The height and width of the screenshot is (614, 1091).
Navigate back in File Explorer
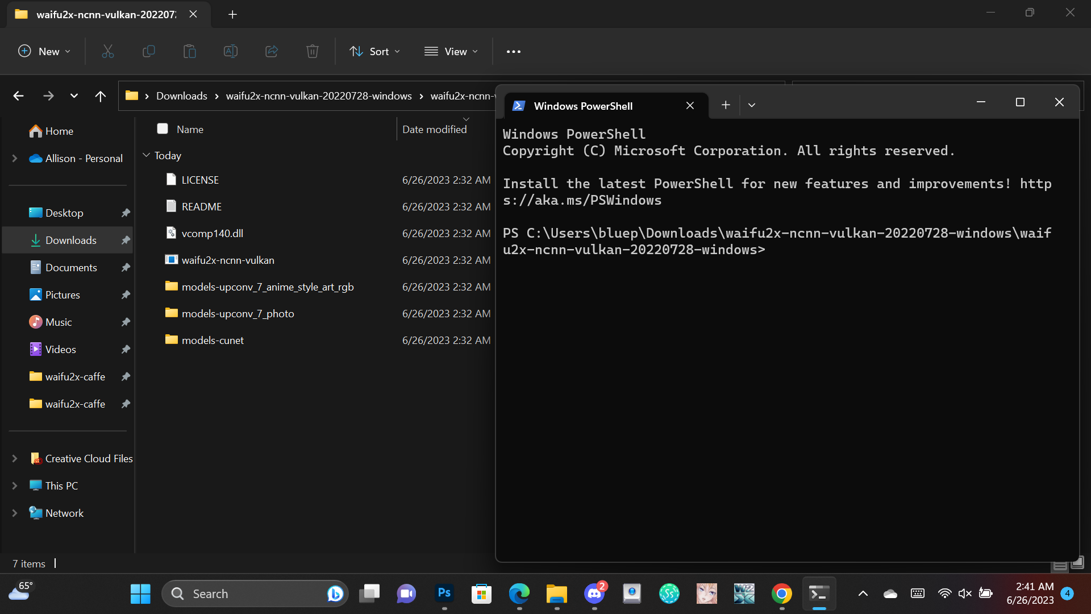[18, 96]
